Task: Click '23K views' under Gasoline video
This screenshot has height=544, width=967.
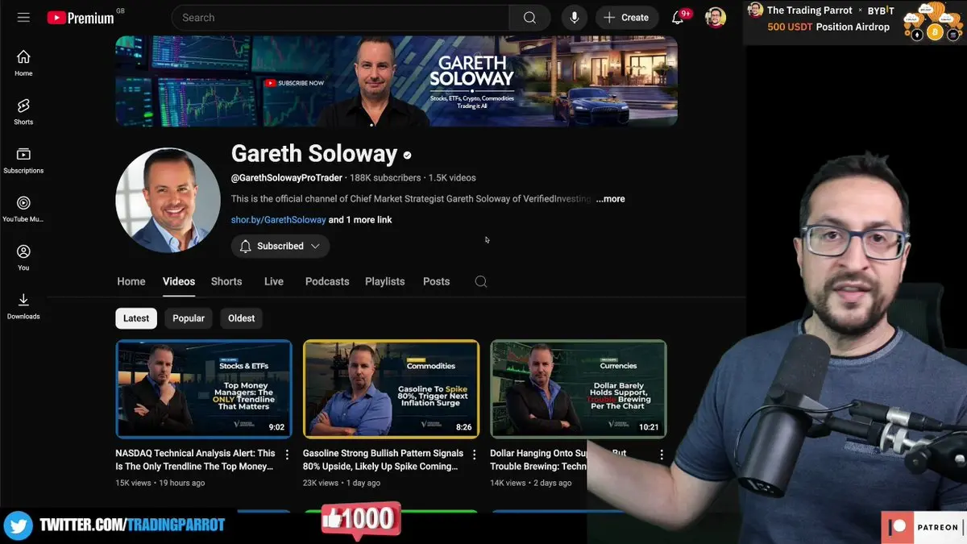Action: [321, 483]
